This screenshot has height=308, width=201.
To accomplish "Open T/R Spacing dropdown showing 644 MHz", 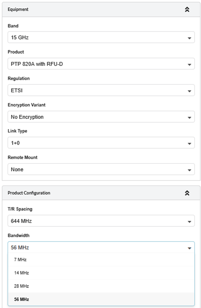I will pyautogui.click(x=97, y=221).
